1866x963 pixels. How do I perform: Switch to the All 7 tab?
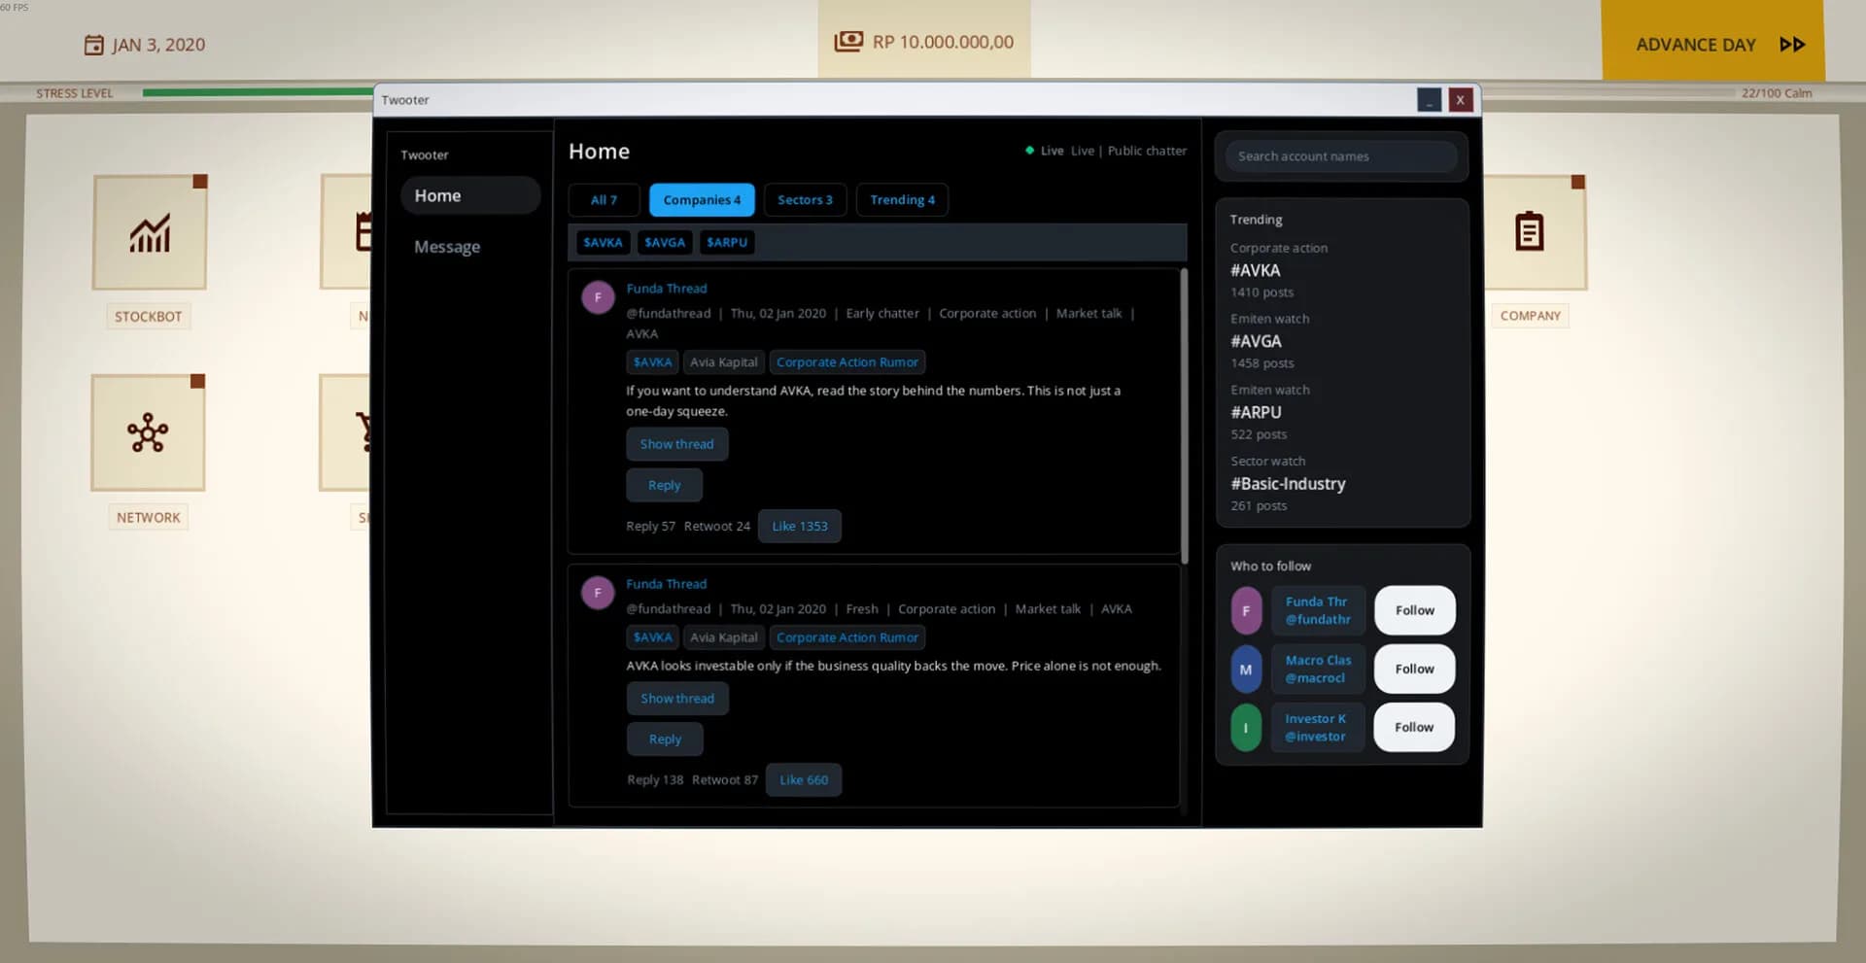click(604, 200)
